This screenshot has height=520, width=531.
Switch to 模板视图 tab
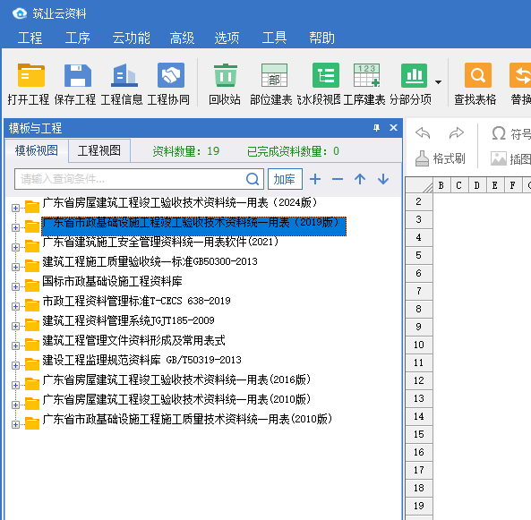[x=37, y=150]
